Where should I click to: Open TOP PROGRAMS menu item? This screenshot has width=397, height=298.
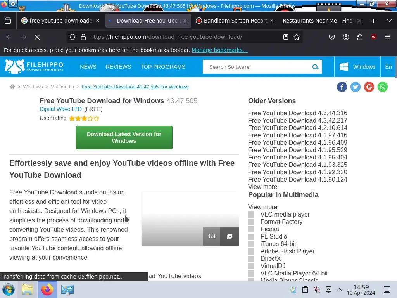click(163, 67)
